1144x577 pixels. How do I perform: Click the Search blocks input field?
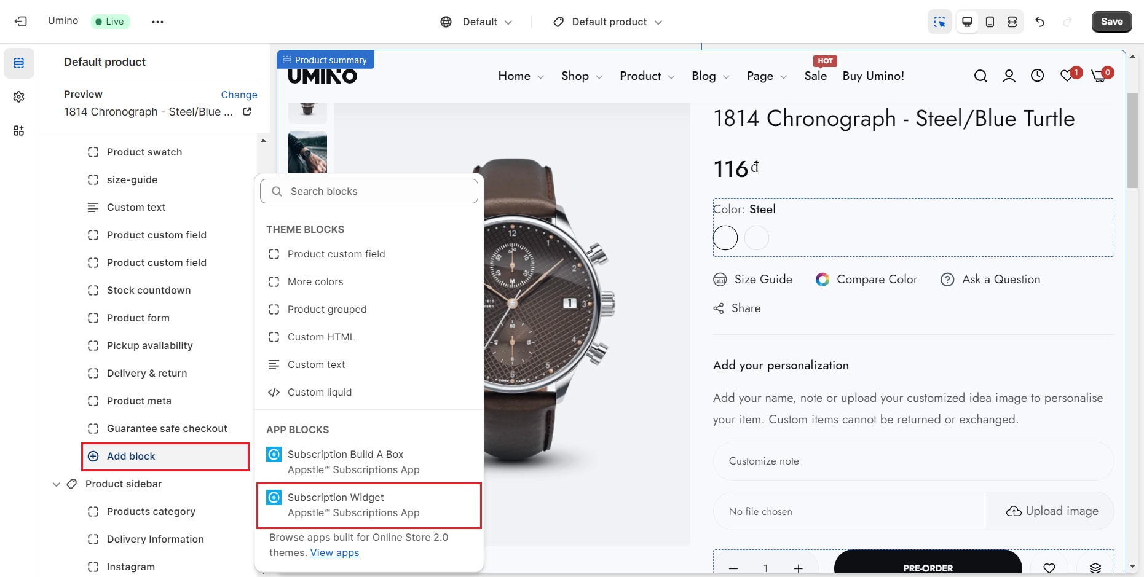(369, 192)
